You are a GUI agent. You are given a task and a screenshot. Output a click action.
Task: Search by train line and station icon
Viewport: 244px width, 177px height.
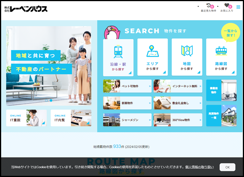(x=118, y=52)
